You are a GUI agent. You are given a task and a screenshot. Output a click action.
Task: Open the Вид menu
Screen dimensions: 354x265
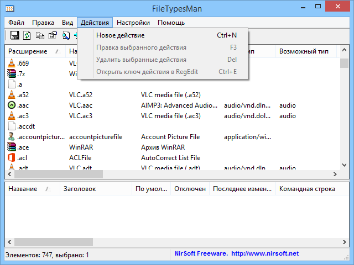pyautogui.click(x=67, y=23)
